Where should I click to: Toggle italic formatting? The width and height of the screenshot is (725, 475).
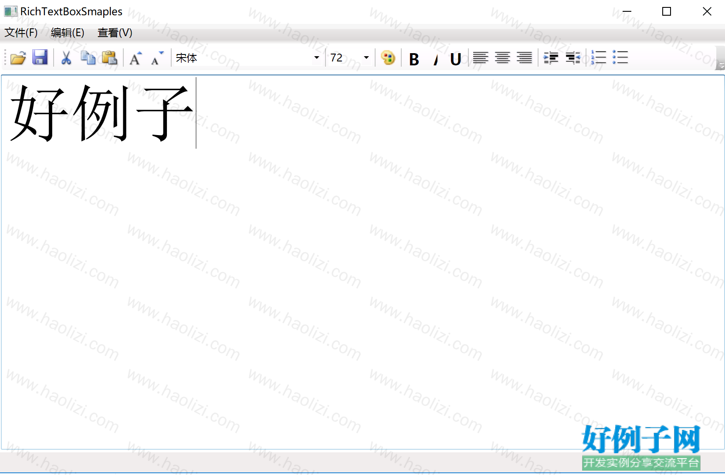coord(435,59)
